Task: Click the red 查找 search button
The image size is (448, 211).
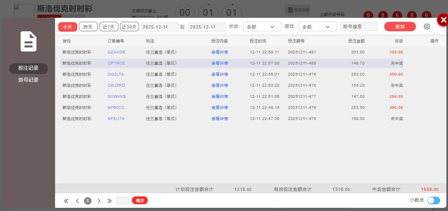Action: coord(400,27)
